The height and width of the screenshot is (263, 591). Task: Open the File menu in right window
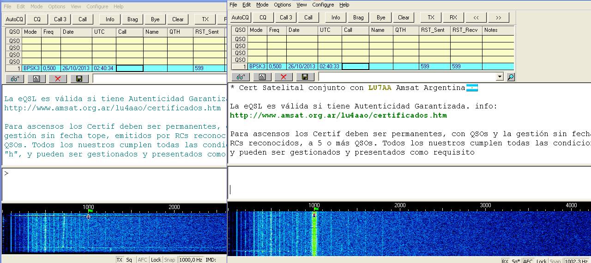(x=233, y=5)
